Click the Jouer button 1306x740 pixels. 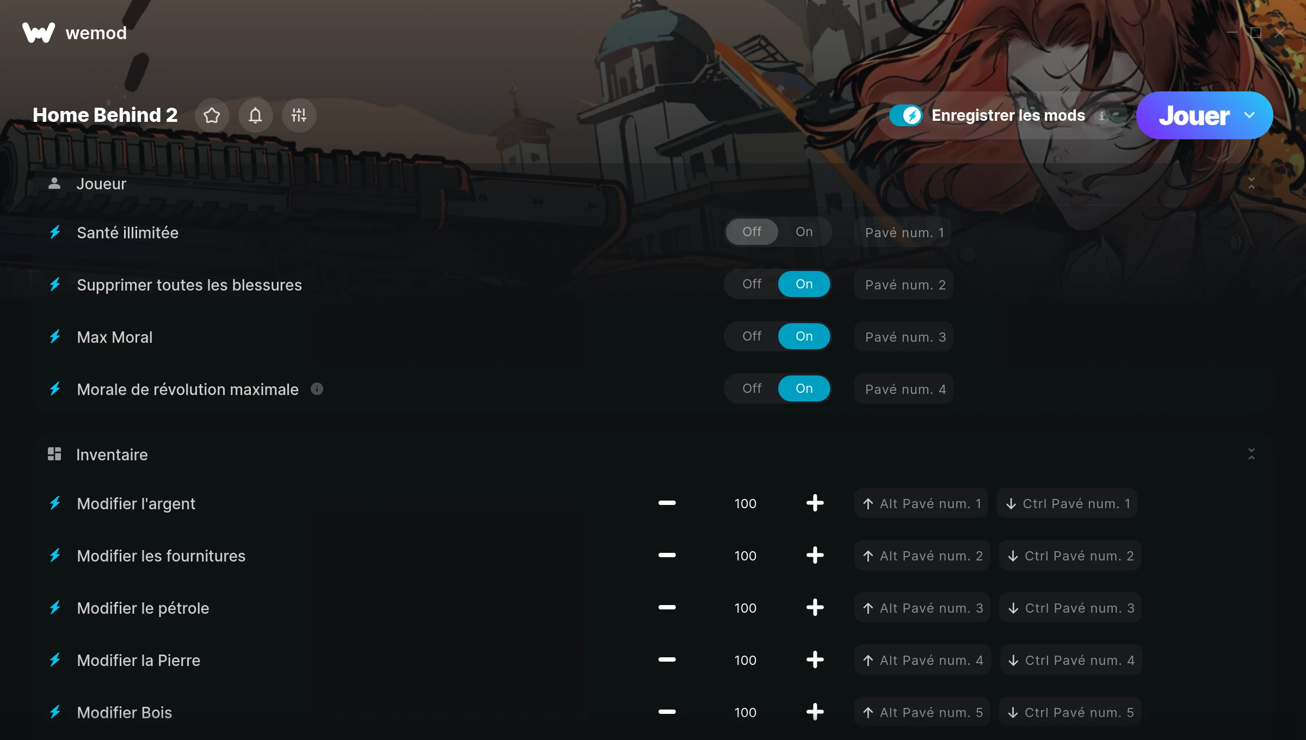(1194, 115)
